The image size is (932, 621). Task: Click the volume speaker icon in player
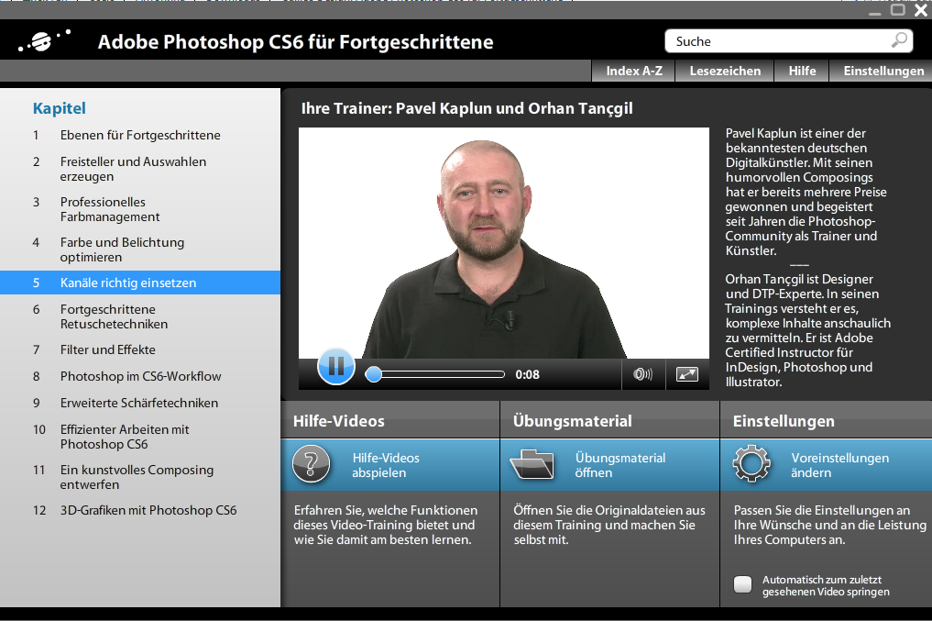(x=642, y=374)
